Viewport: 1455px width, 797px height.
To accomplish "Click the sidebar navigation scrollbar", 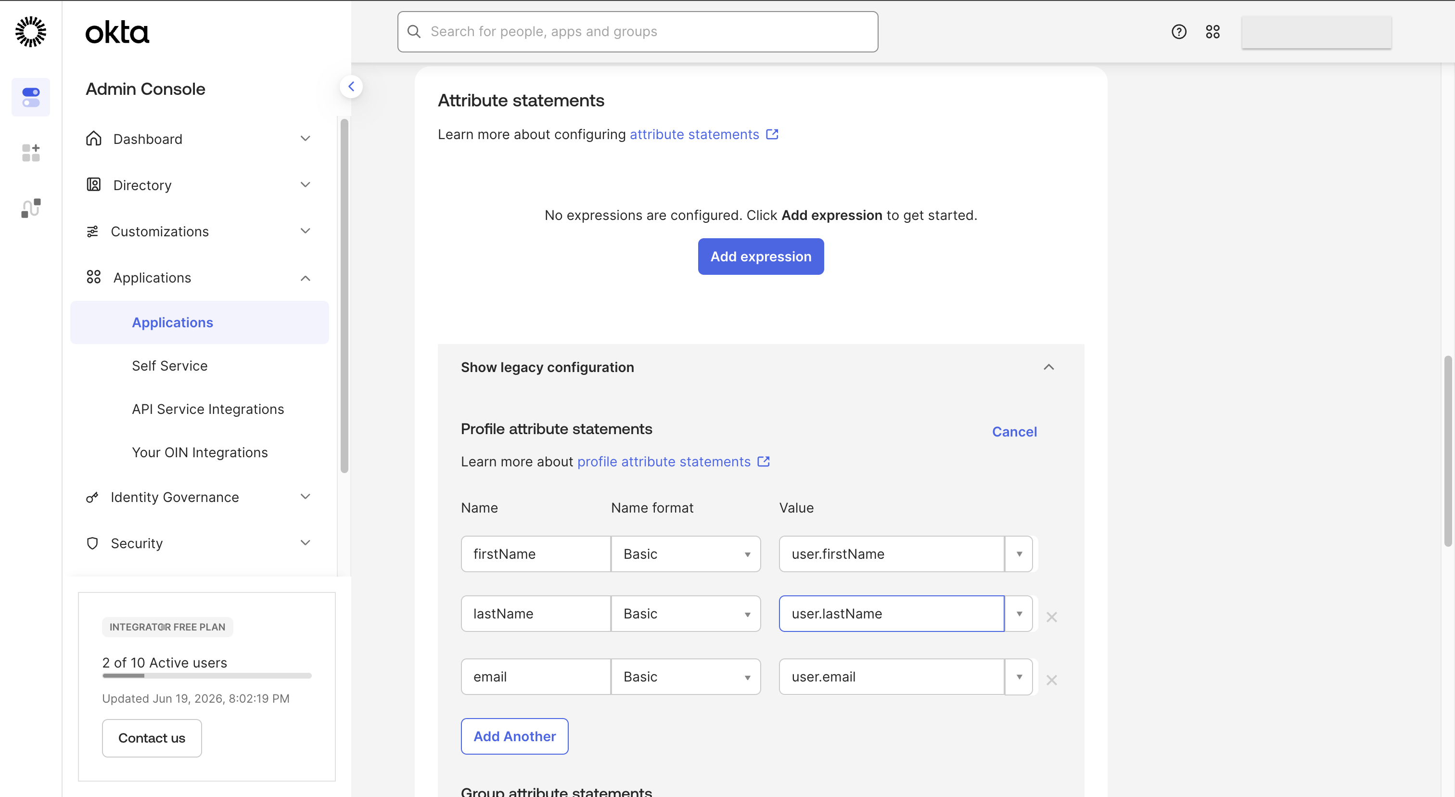I will point(344,296).
